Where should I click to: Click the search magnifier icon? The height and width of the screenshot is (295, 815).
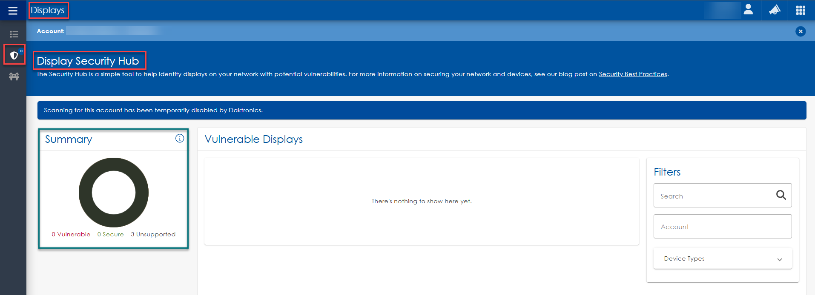click(x=781, y=195)
